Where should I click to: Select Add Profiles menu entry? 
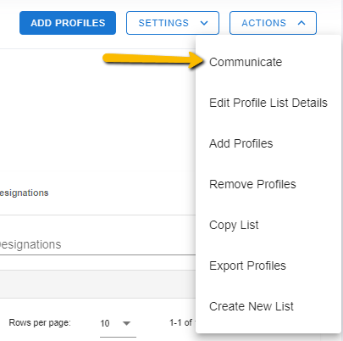click(x=268, y=143)
